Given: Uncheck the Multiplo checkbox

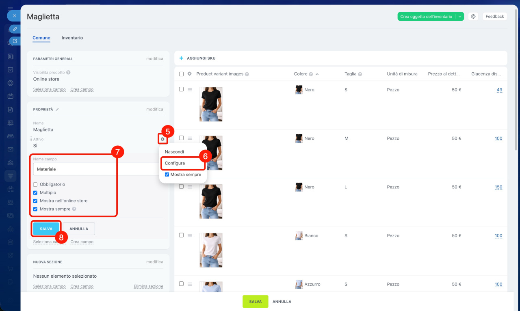Looking at the screenshot, I should tap(35, 192).
